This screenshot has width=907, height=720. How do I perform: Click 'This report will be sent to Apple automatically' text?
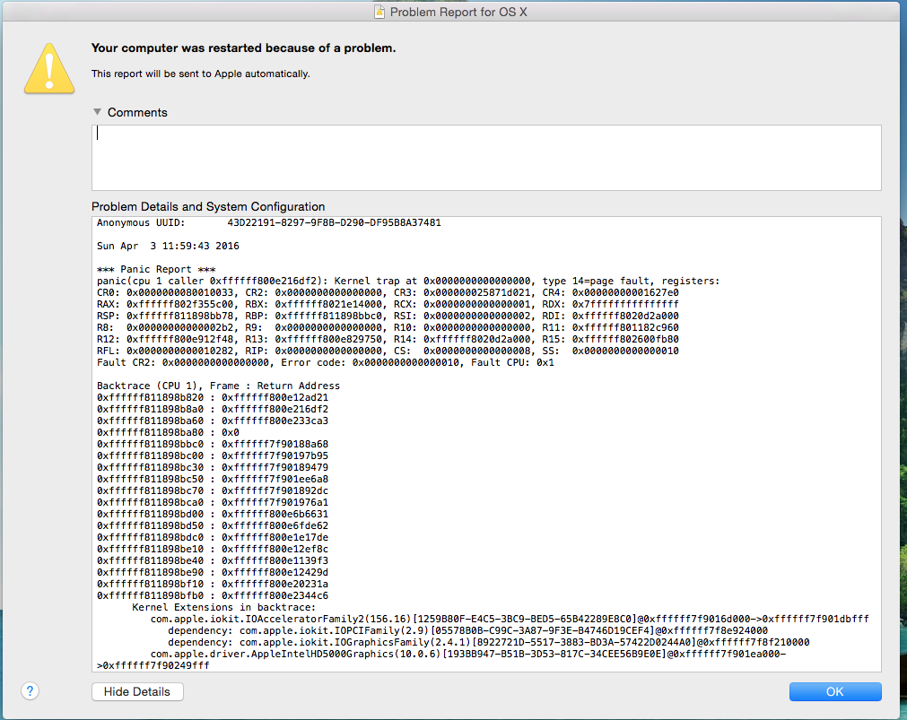(201, 74)
